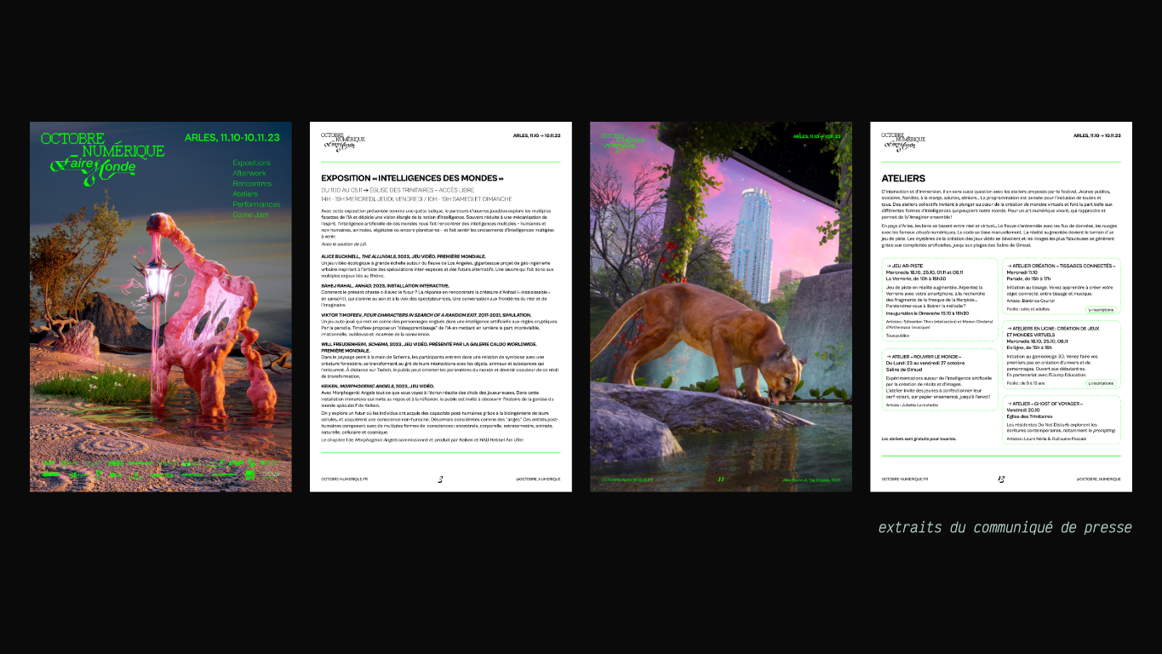Click 'inscriptions' button in Ateliers en ligne card
Image resolution: width=1162 pixels, height=654 pixels.
[1099, 383]
